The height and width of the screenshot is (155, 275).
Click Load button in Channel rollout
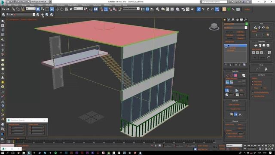click(x=240, y=128)
